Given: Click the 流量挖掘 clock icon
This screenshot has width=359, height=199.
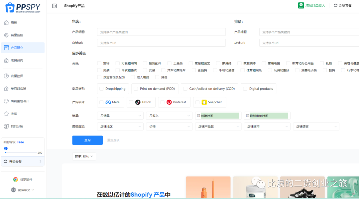Looking at the screenshot, I should (x=6, y=76).
